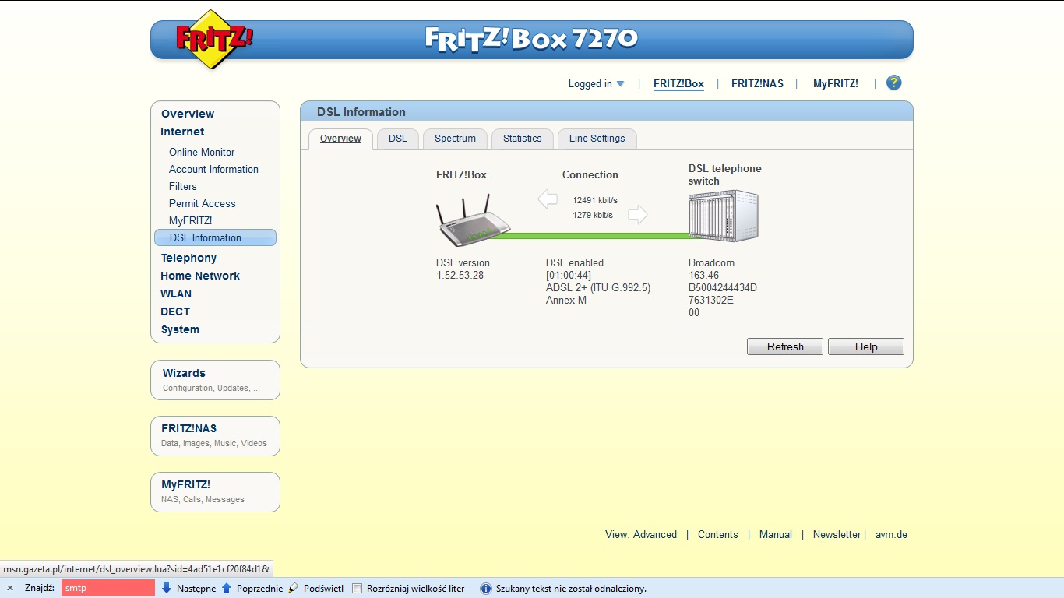Screen dimensions: 1064x598
Task: Click the Annex M text
Action: click(566, 300)
